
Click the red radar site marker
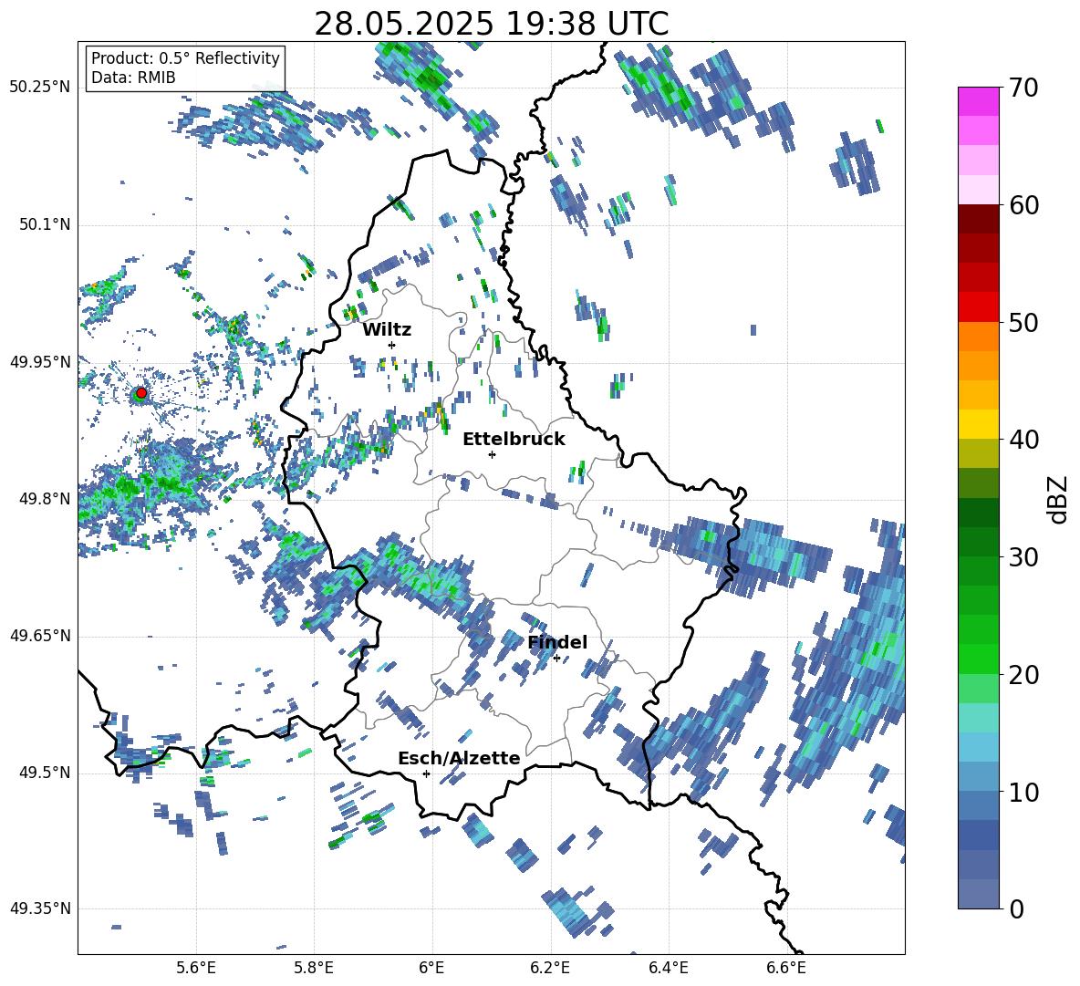(x=141, y=393)
